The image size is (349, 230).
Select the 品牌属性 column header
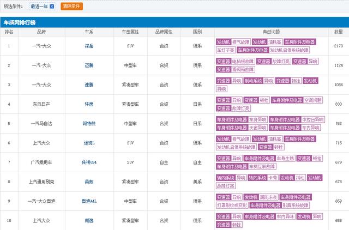(164, 32)
